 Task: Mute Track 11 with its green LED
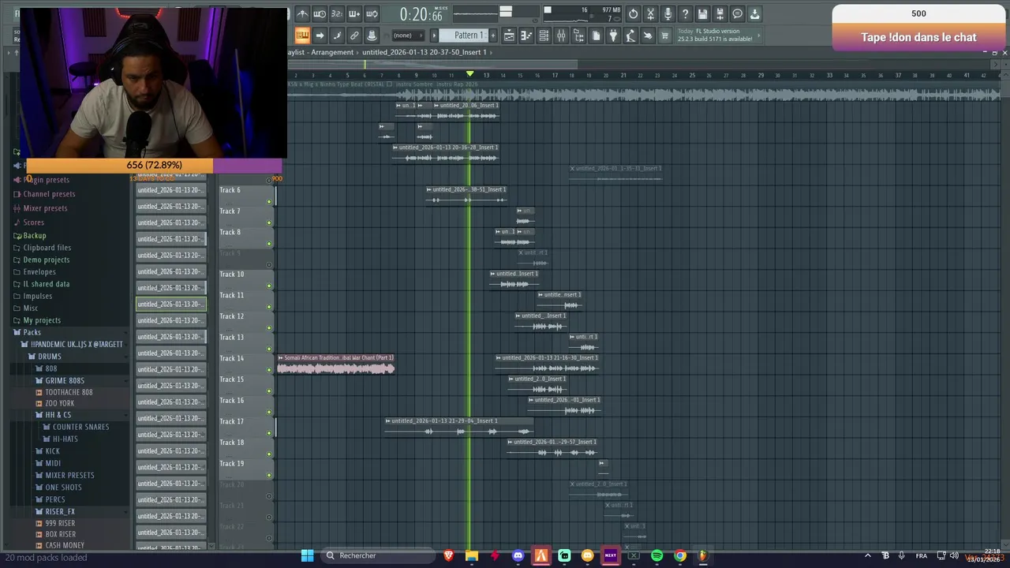269,307
